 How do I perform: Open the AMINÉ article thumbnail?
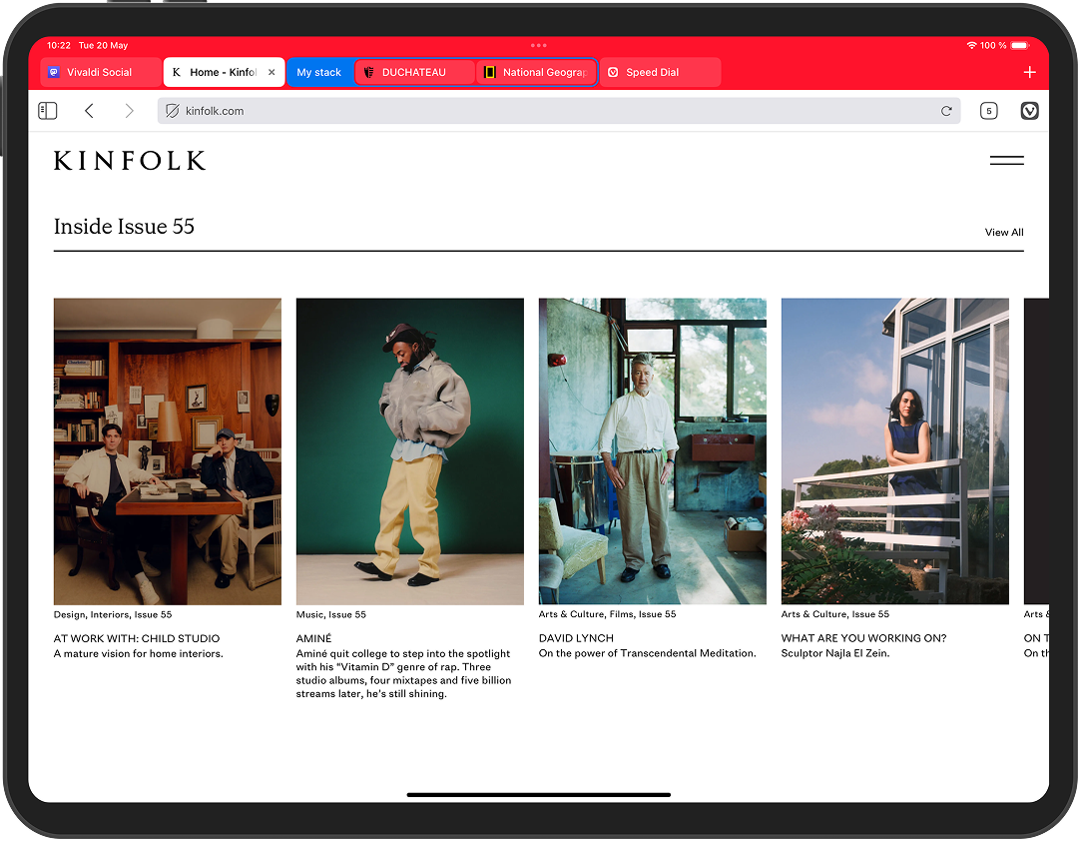[409, 450]
